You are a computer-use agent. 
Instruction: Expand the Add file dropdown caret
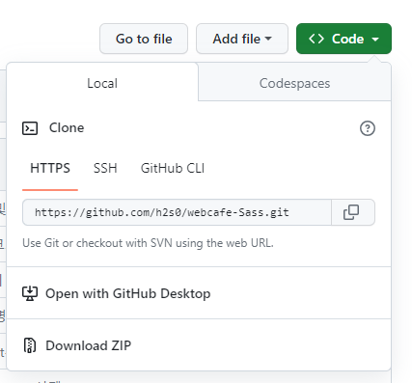click(x=268, y=39)
